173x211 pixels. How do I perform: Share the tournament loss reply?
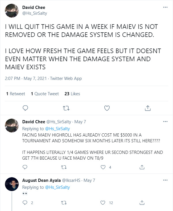click(x=142, y=167)
